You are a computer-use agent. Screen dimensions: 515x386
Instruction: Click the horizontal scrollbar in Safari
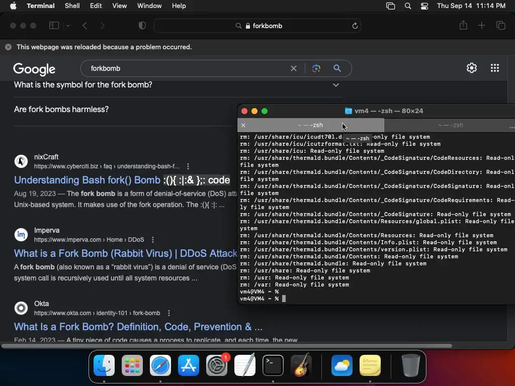(227, 346)
